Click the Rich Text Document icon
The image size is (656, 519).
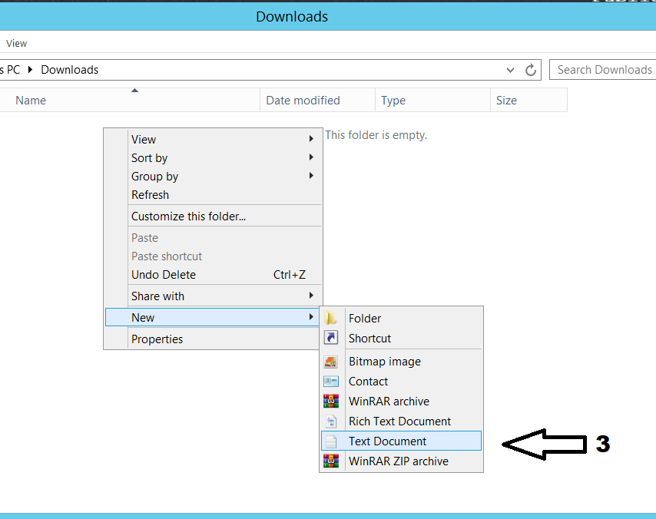(x=331, y=421)
